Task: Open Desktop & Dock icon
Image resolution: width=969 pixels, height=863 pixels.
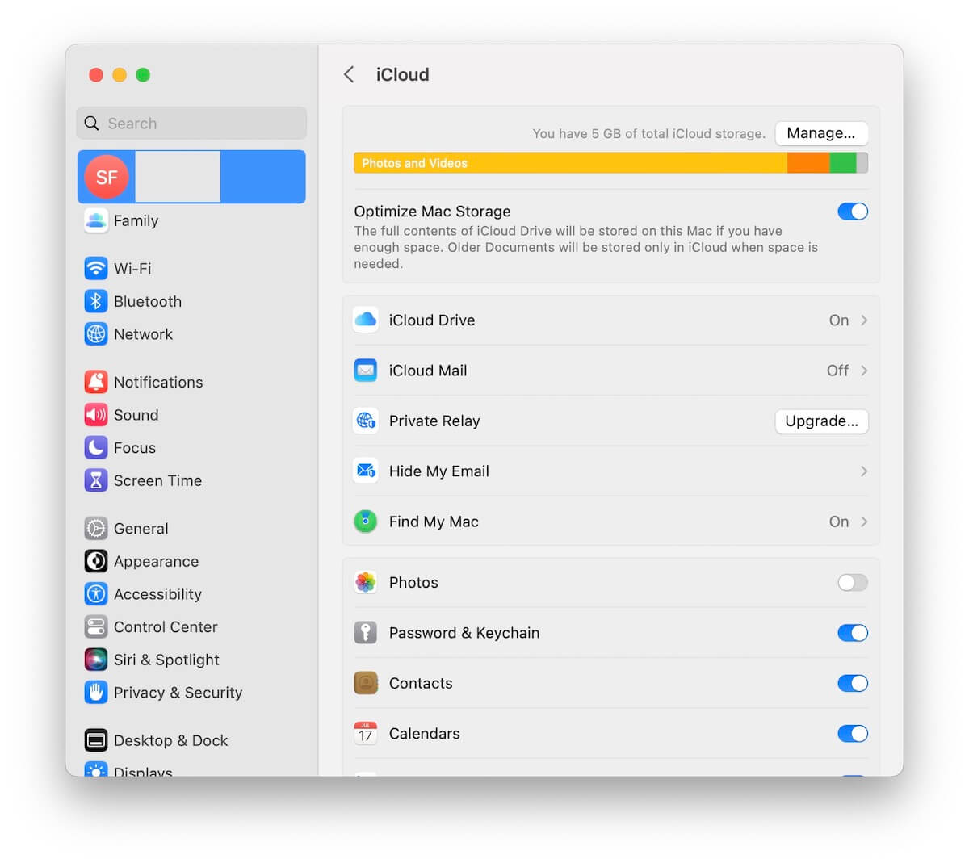Action: click(96, 740)
